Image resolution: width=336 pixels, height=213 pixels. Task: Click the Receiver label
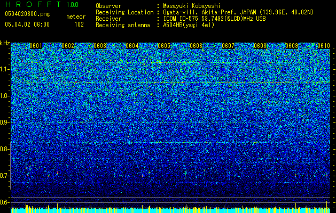click(108, 19)
